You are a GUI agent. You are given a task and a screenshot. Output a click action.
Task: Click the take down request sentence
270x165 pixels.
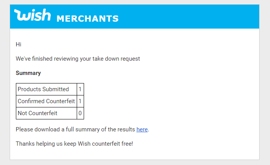[78, 59]
